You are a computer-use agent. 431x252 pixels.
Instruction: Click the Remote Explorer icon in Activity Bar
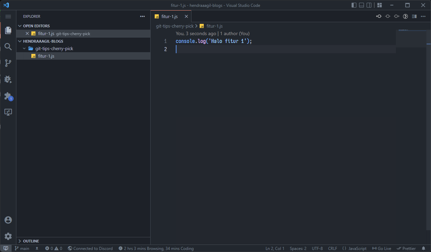point(8,112)
